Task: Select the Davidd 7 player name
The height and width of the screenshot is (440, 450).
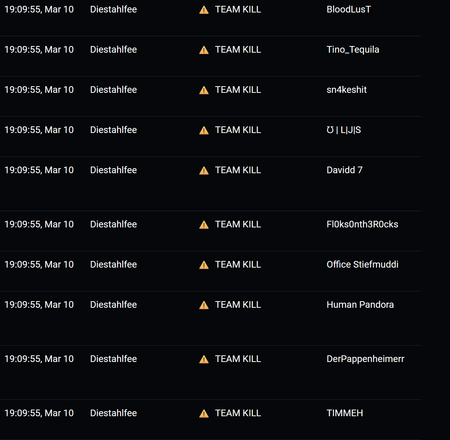Action: (x=344, y=170)
